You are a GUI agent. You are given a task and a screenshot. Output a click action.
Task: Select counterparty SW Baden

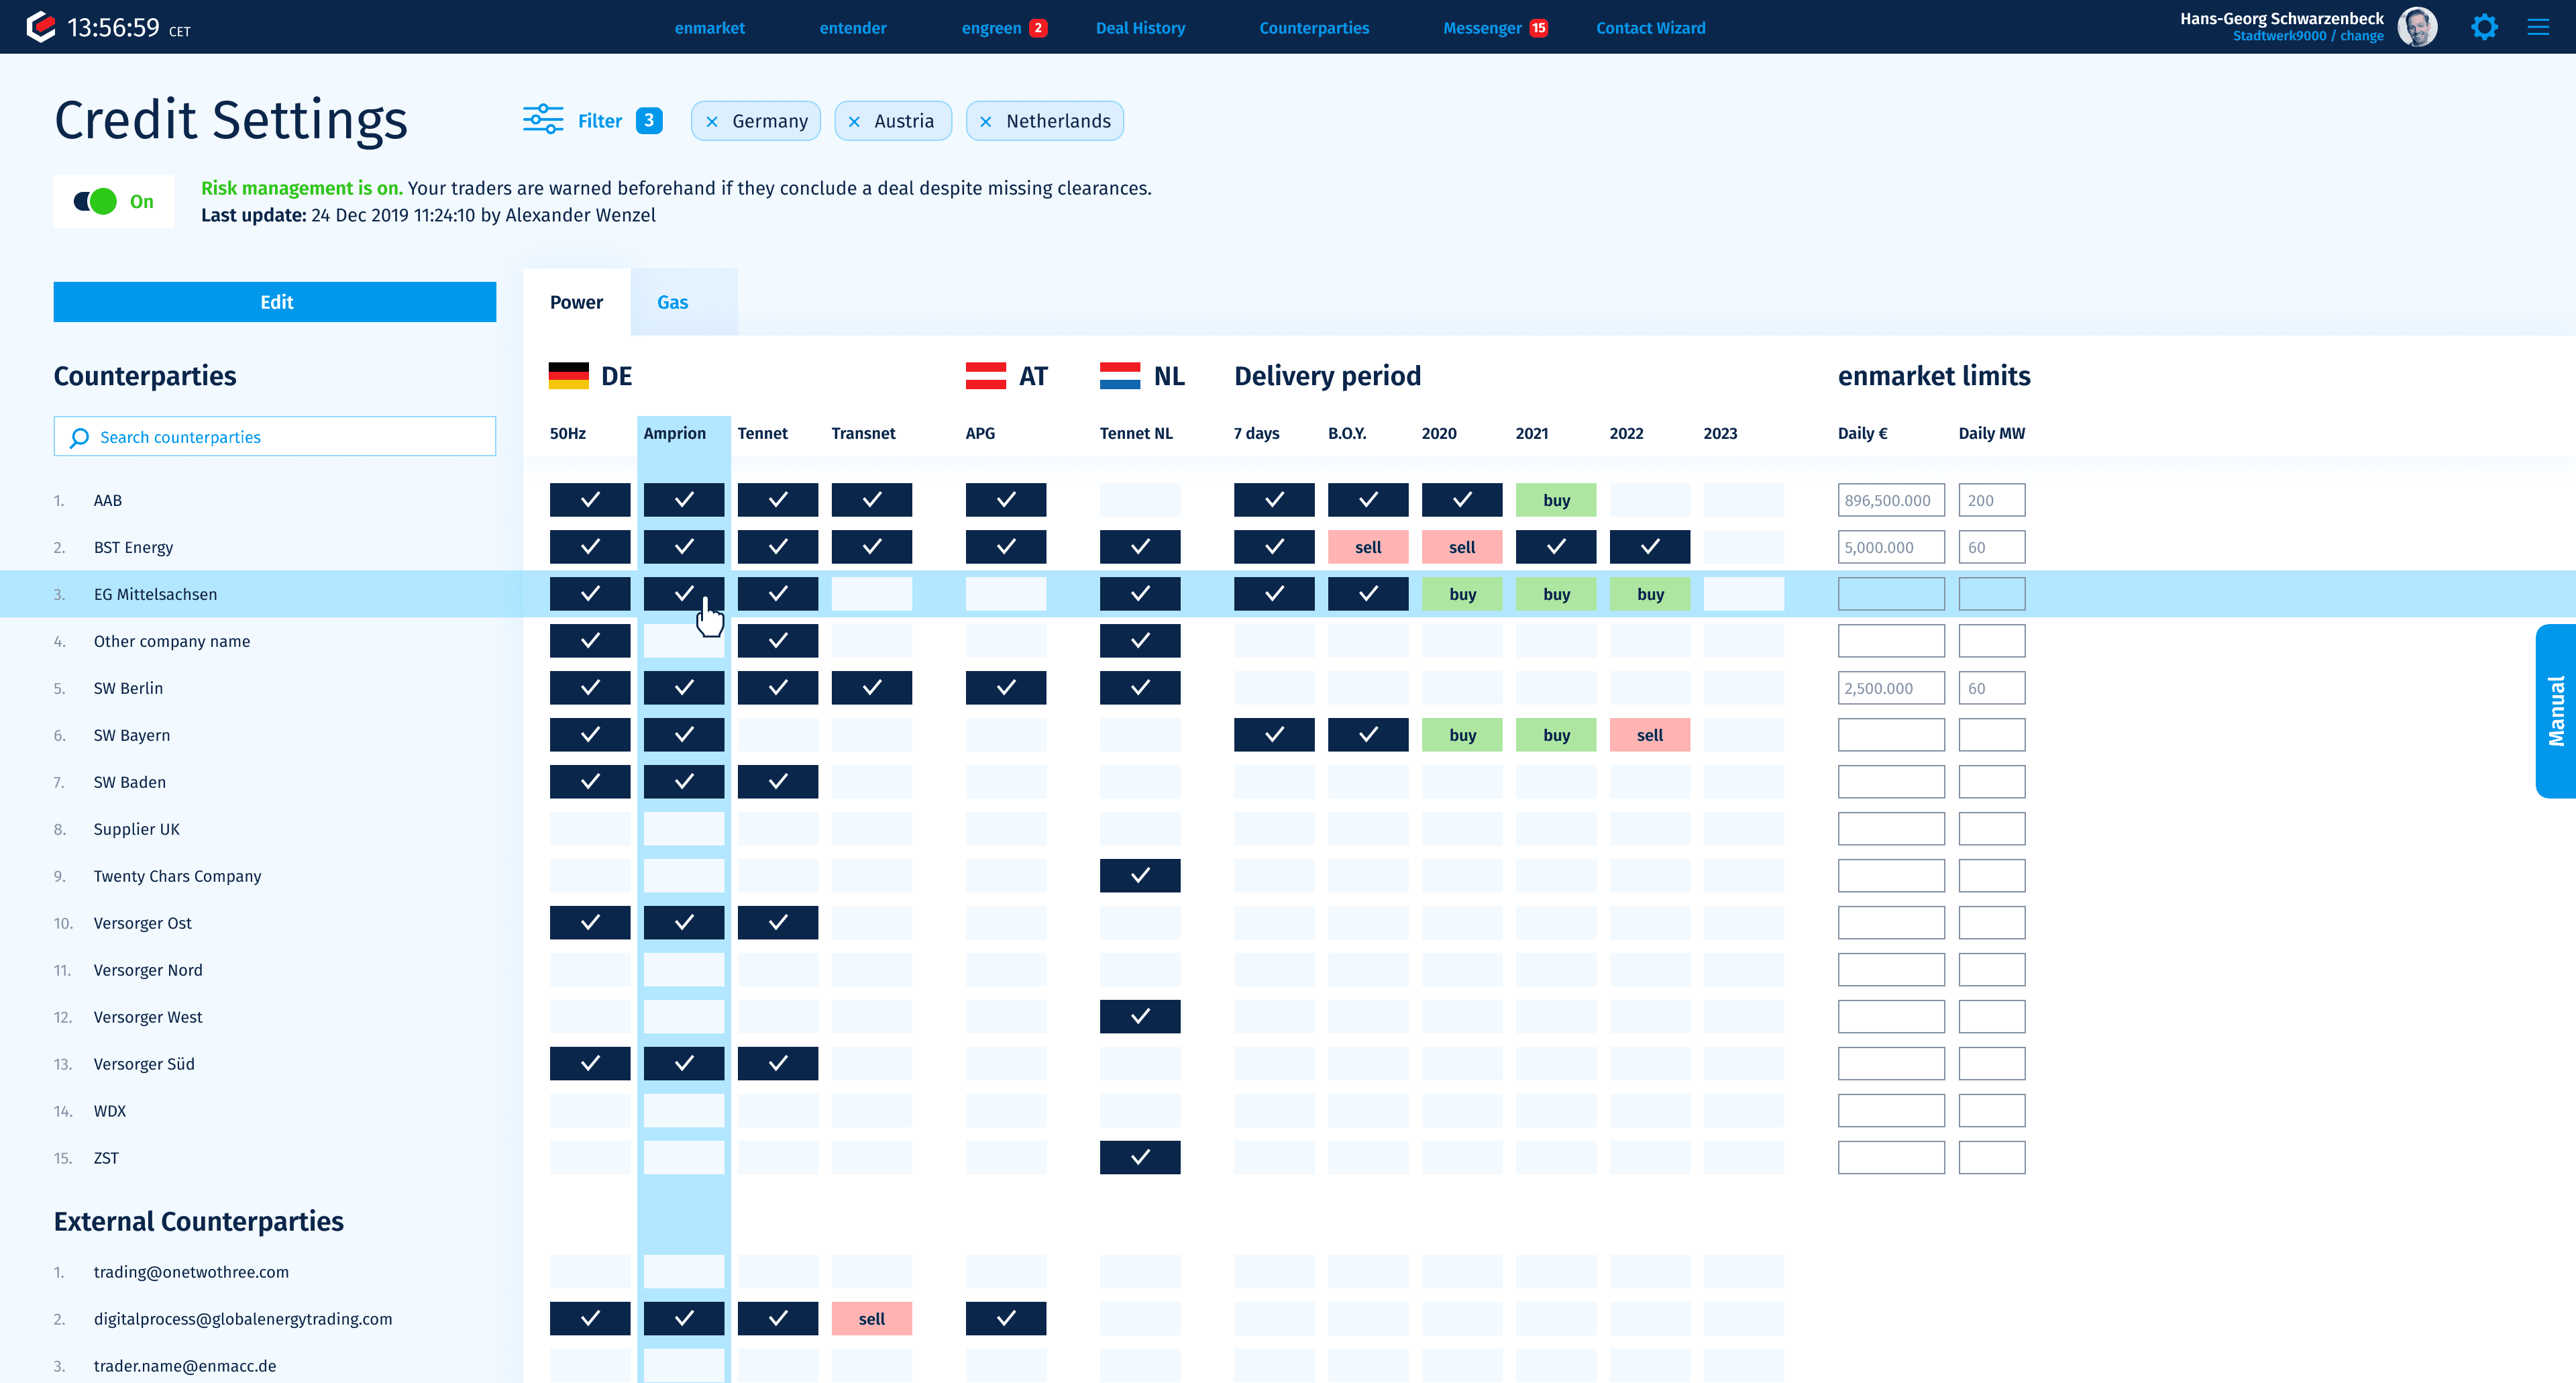[x=130, y=782]
